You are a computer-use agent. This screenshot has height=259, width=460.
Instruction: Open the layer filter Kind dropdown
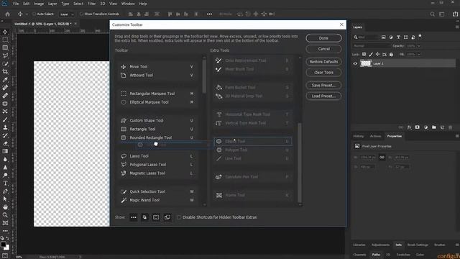(366, 37)
